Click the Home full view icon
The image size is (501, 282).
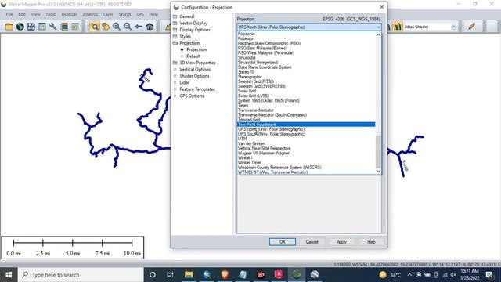pyautogui.click(x=150, y=27)
